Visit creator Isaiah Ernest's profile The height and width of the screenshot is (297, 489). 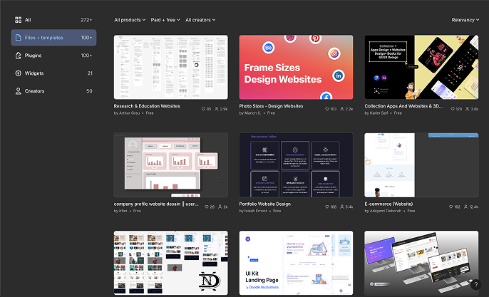(256, 211)
